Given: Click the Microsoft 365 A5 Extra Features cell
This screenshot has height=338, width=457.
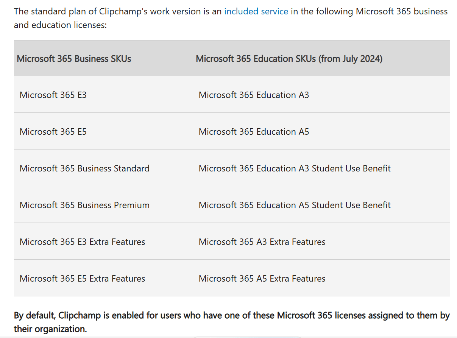Looking at the screenshot, I should click(x=262, y=278).
